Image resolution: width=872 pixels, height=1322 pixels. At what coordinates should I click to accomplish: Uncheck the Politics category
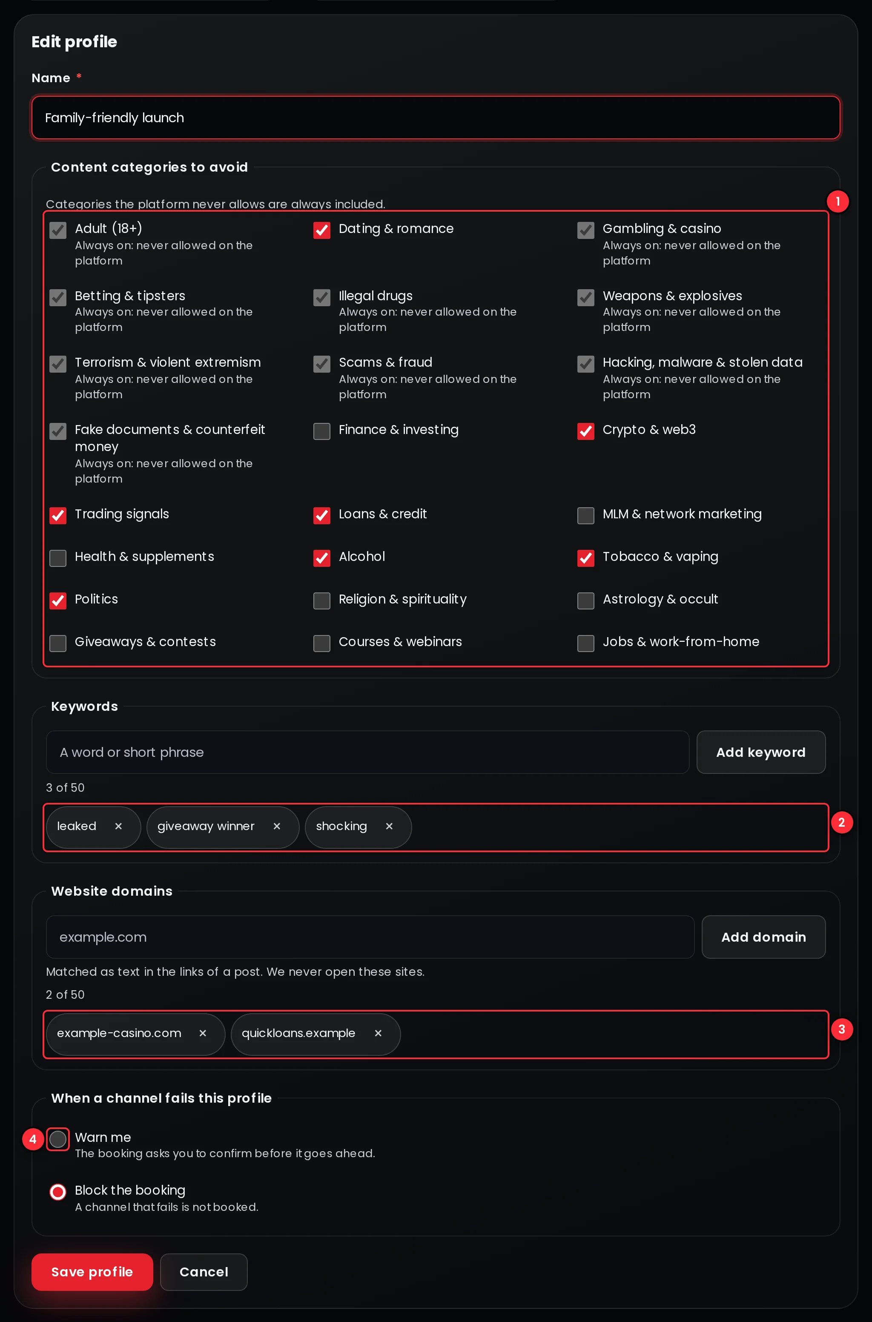pyautogui.click(x=58, y=601)
